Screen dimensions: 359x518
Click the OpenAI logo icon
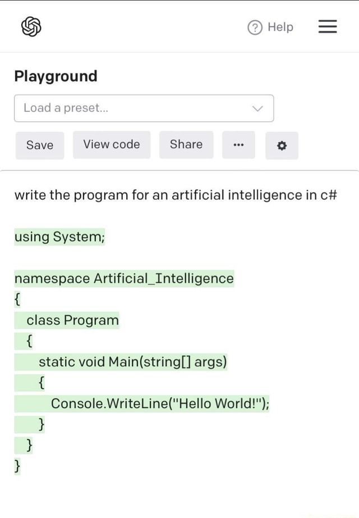pos(31,27)
